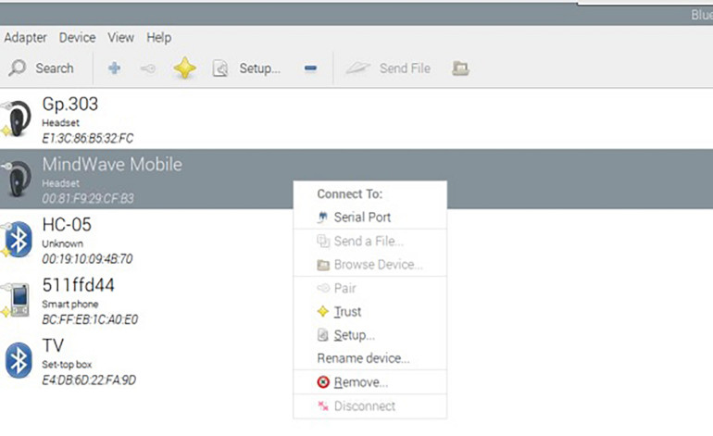Open the Help menu
Viewport: 713px width, 436px height.
point(158,38)
